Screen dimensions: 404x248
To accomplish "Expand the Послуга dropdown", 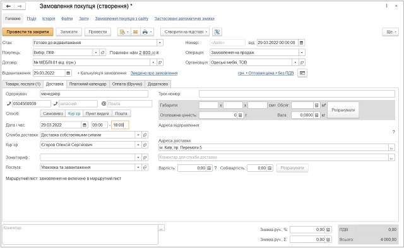I will 138,167.
